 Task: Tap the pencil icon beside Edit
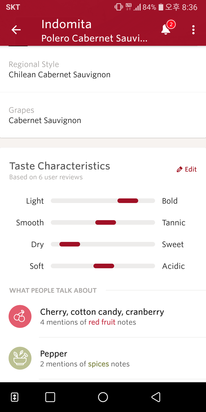180,169
